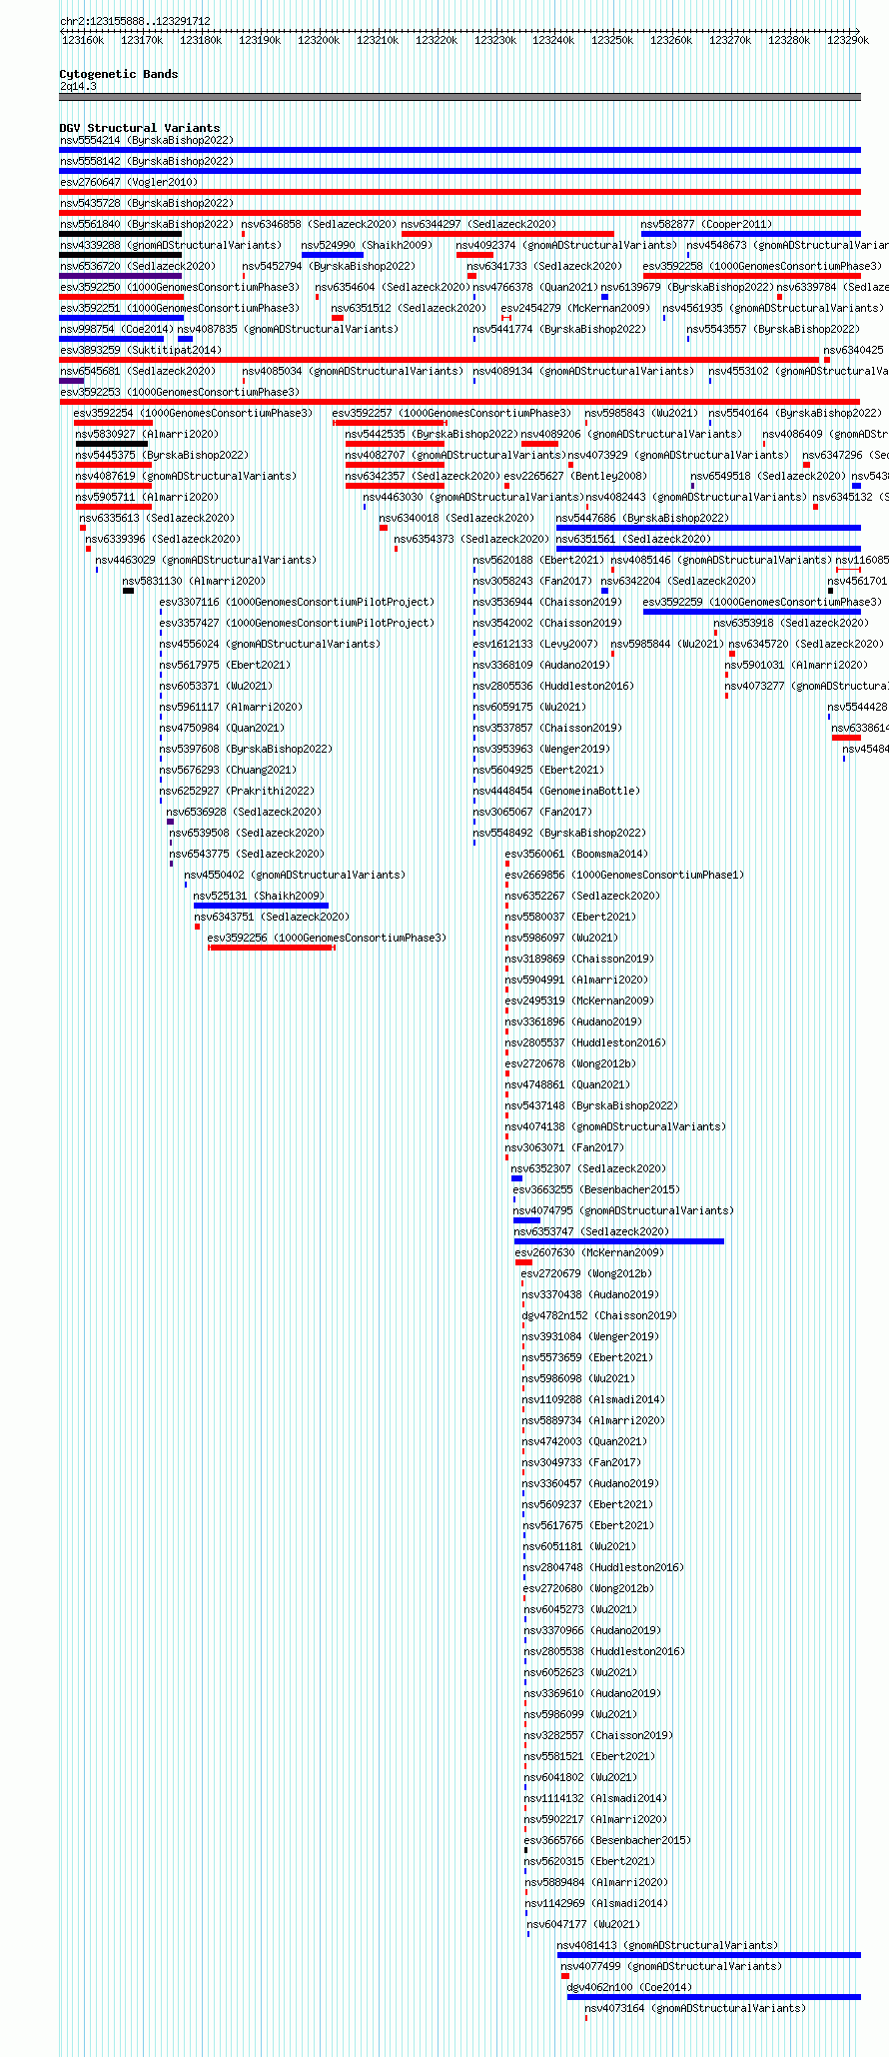Click nsv6346858 (Sedlazeck2020) label
889x2057 pixels.
click(x=319, y=225)
